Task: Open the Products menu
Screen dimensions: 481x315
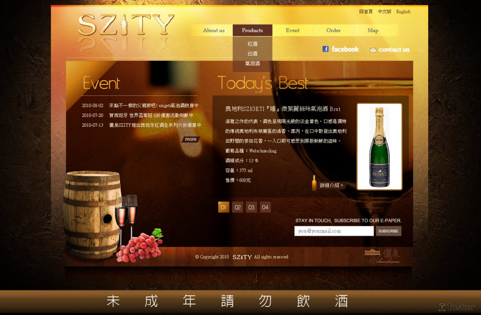Action: 253,30
